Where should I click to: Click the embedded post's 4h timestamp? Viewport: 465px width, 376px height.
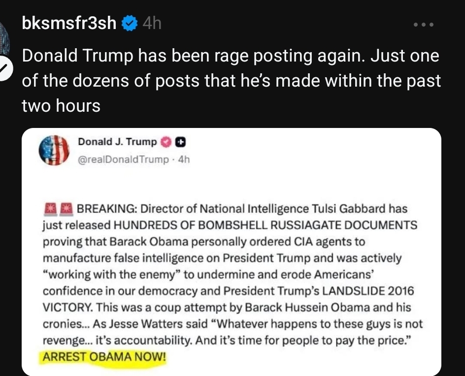click(183, 159)
